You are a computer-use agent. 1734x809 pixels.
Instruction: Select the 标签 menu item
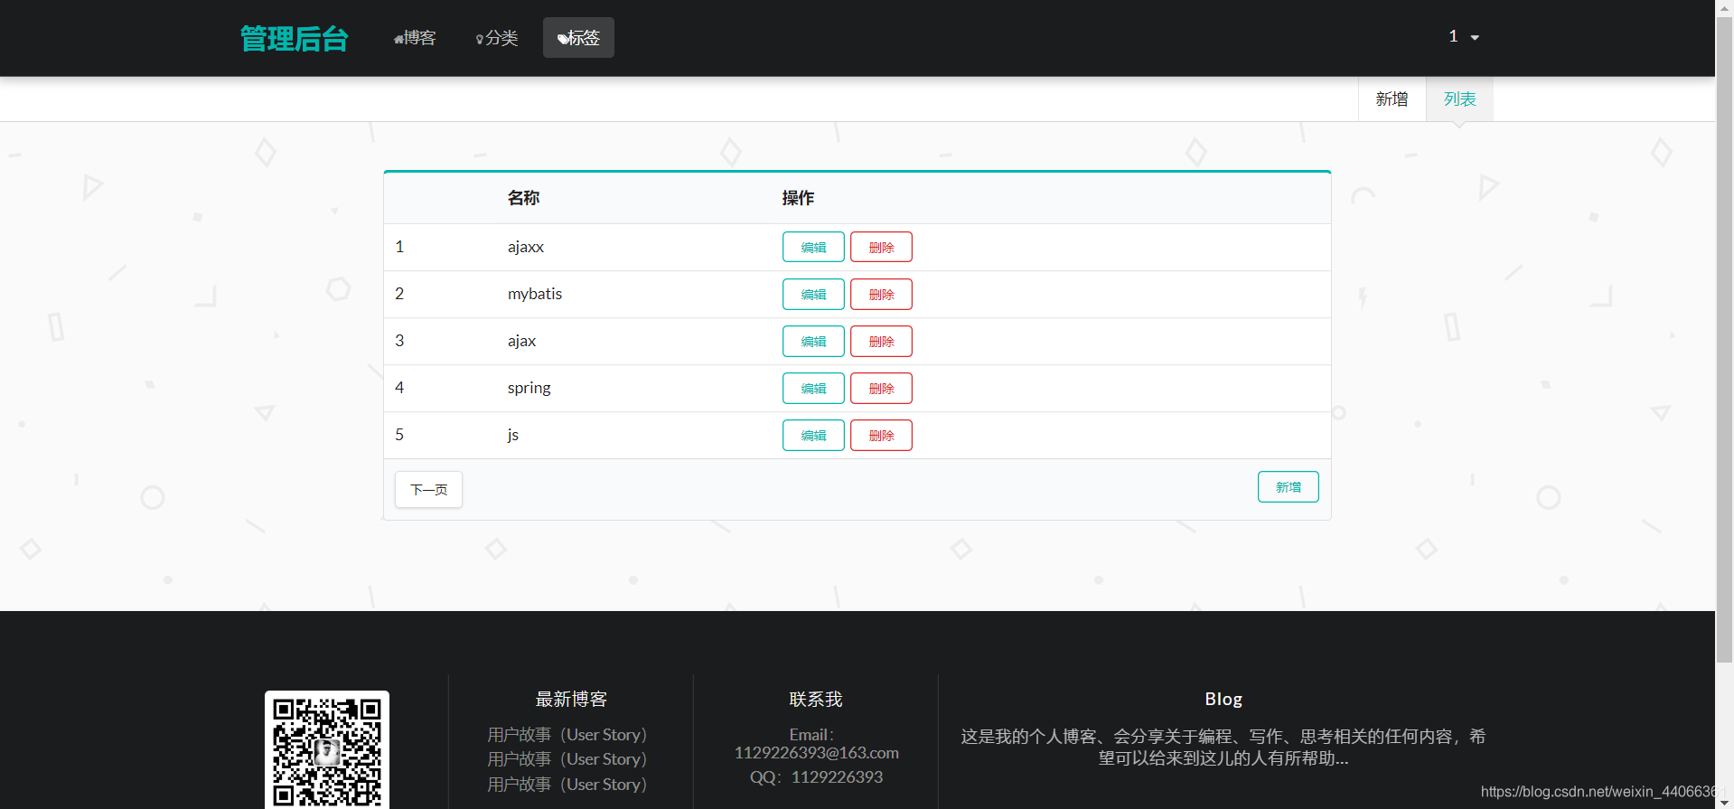(578, 38)
